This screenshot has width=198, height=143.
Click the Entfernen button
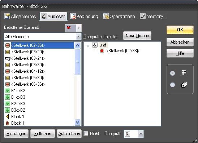point(43,134)
